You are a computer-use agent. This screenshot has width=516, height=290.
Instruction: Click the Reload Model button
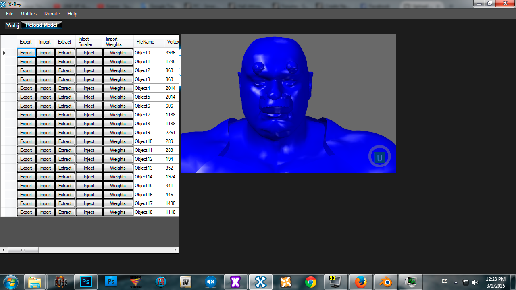[x=42, y=25]
